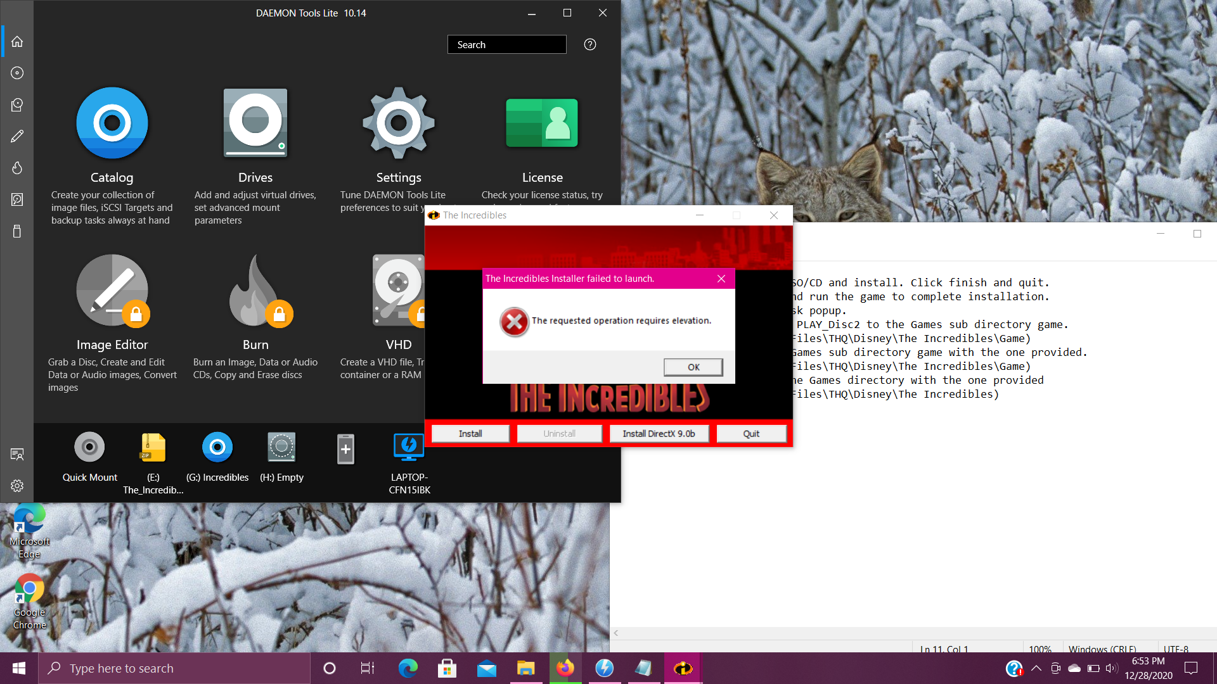This screenshot has height=684, width=1217.
Task: Open Mail app from taskbar
Action: coord(486,668)
